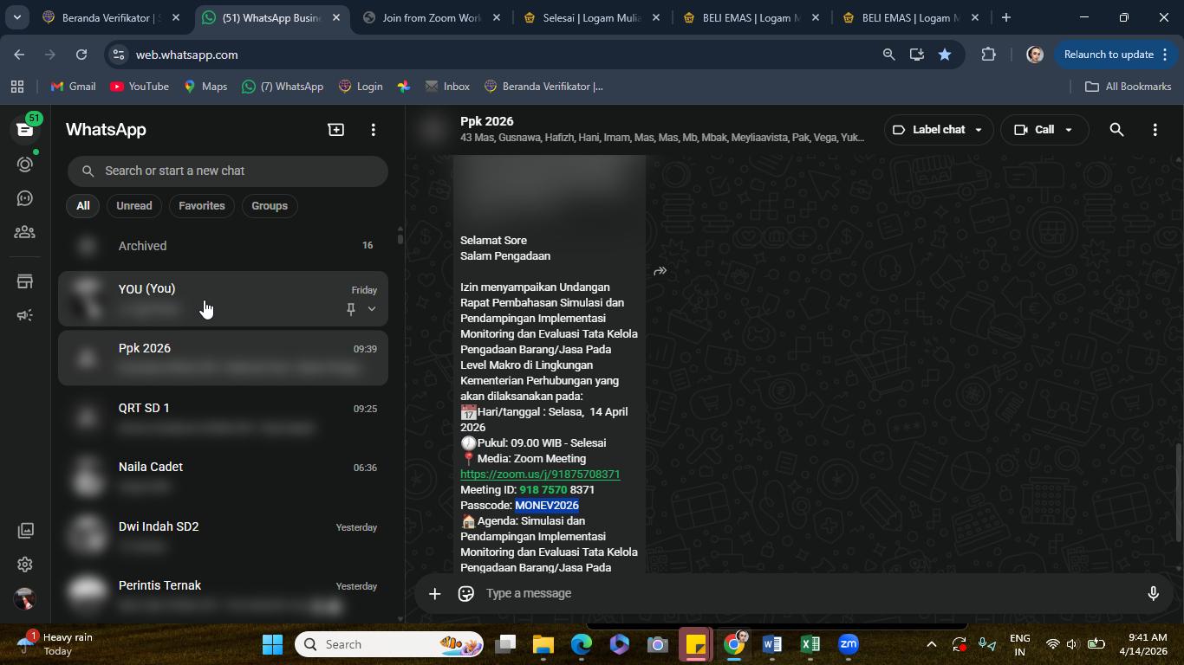Select the Unread filter chip
The image size is (1184, 665).
pos(134,206)
